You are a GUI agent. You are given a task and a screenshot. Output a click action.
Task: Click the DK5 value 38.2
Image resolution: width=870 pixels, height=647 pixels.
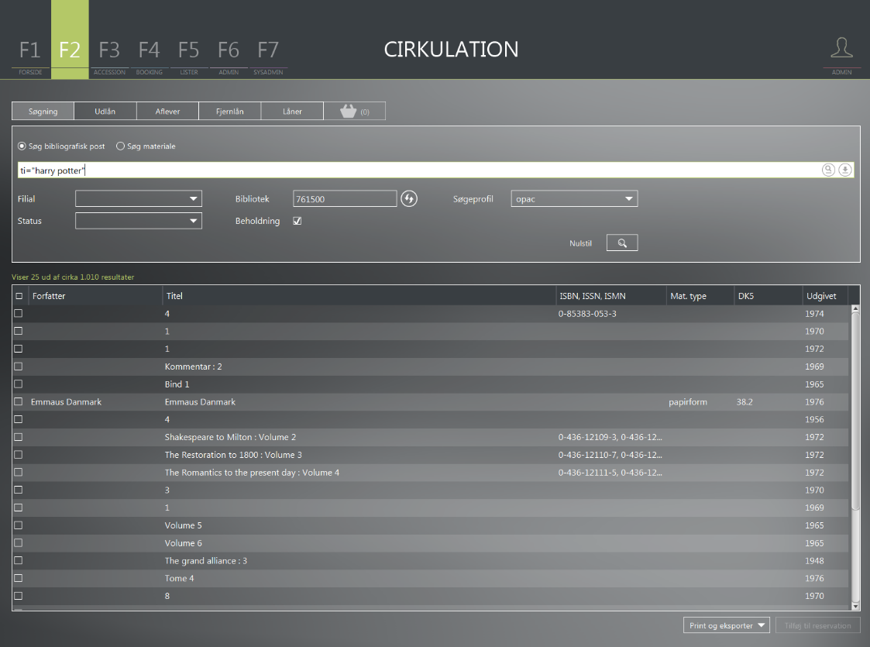(x=744, y=401)
